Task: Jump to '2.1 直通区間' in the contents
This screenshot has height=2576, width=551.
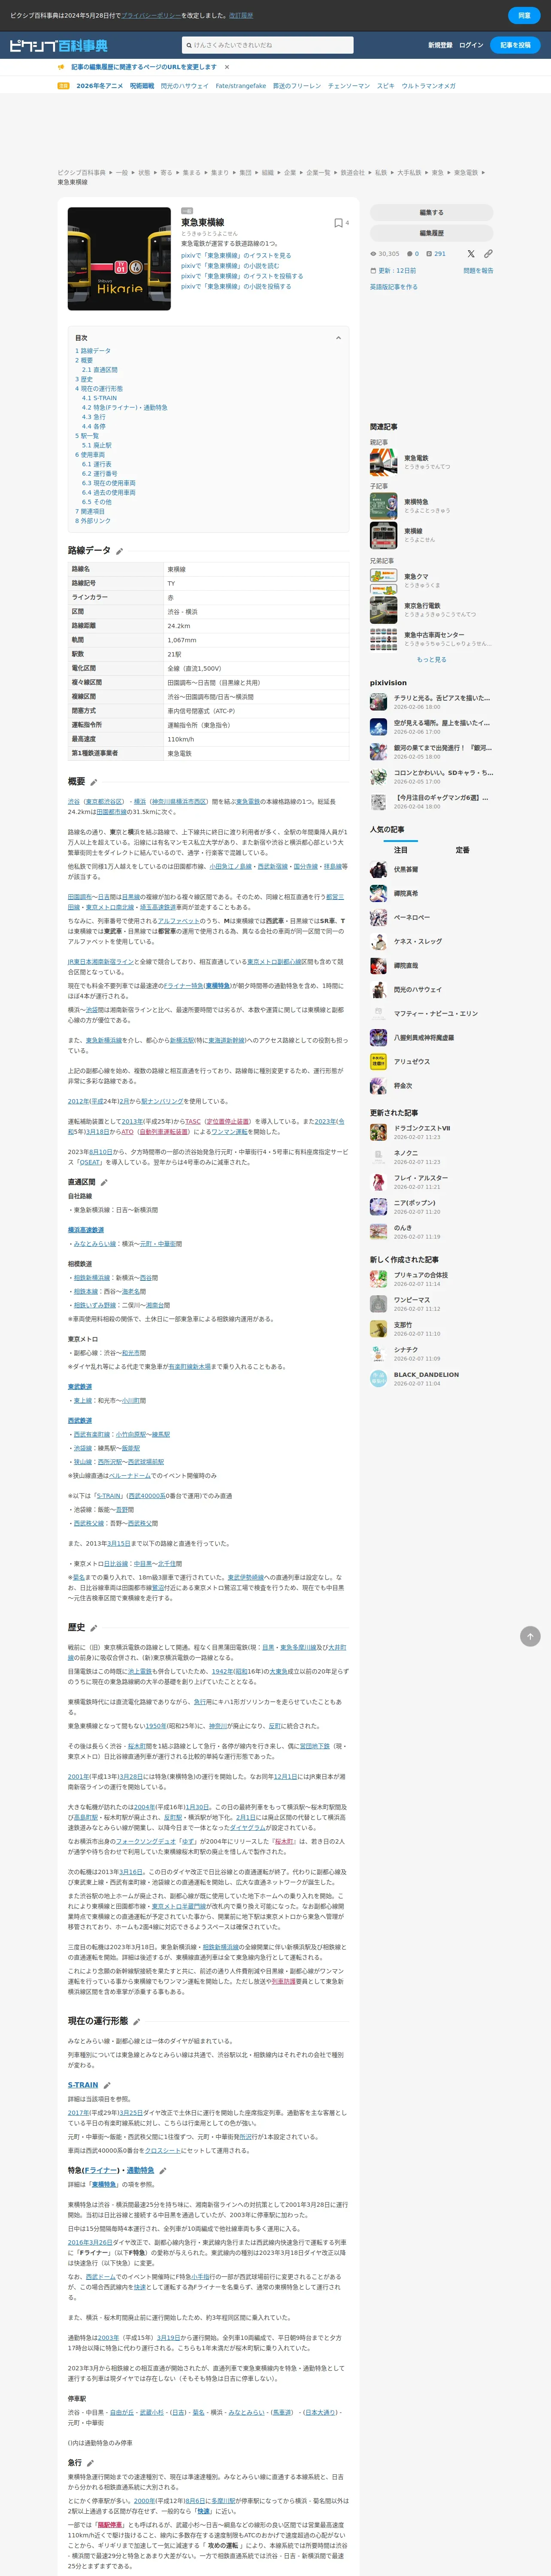Action: (100, 370)
